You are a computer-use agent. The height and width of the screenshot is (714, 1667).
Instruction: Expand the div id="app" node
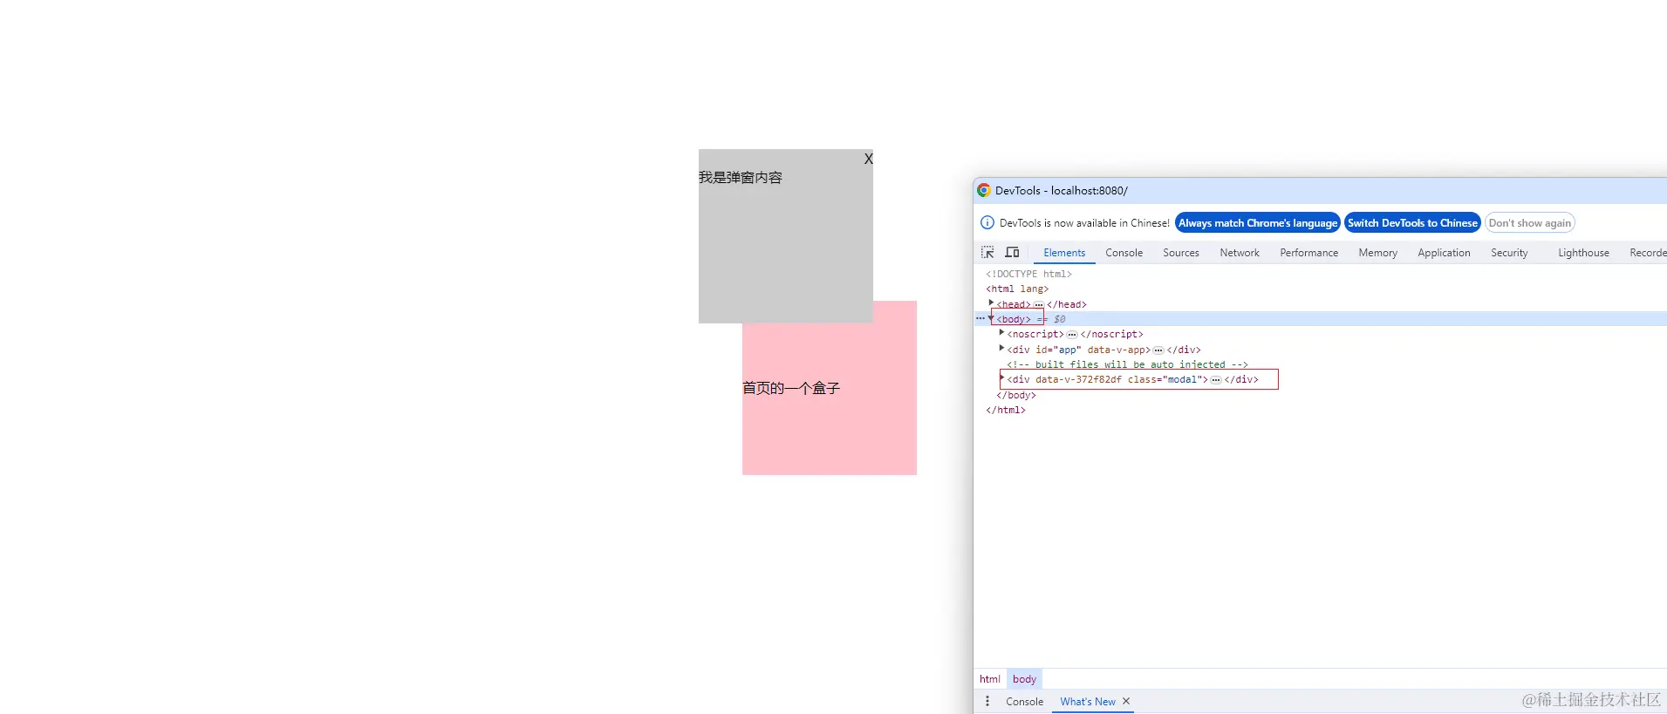pyautogui.click(x=1001, y=348)
